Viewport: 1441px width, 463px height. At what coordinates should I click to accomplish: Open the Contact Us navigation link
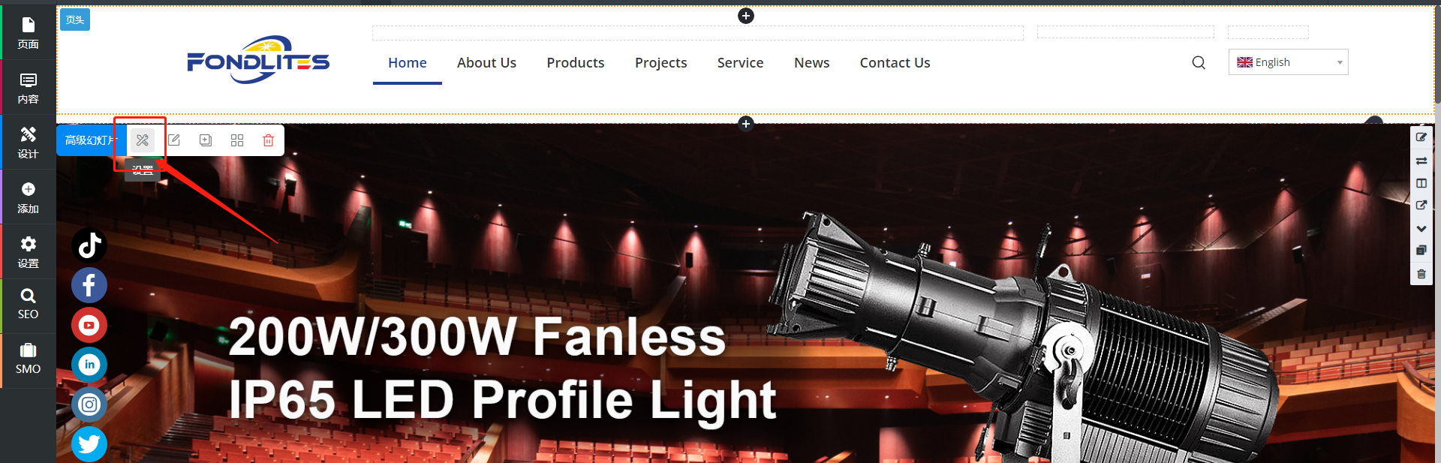click(895, 63)
